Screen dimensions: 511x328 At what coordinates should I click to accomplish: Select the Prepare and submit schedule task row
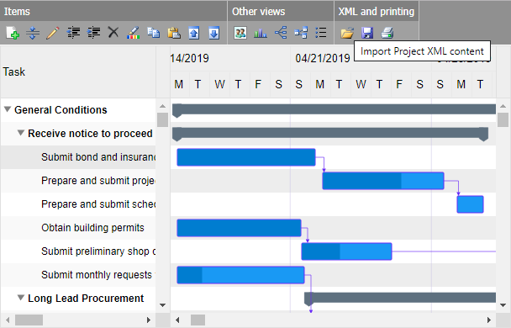[x=78, y=204]
